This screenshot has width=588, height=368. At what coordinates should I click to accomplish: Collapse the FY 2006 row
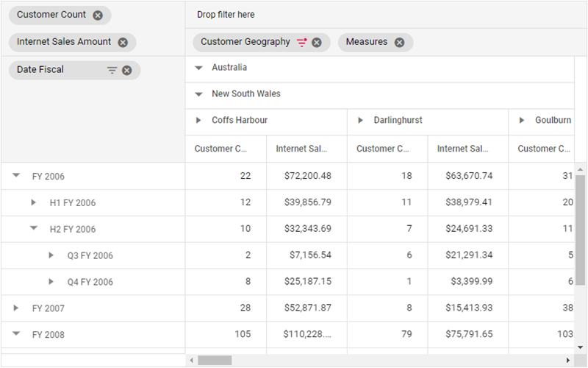click(16, 176)
